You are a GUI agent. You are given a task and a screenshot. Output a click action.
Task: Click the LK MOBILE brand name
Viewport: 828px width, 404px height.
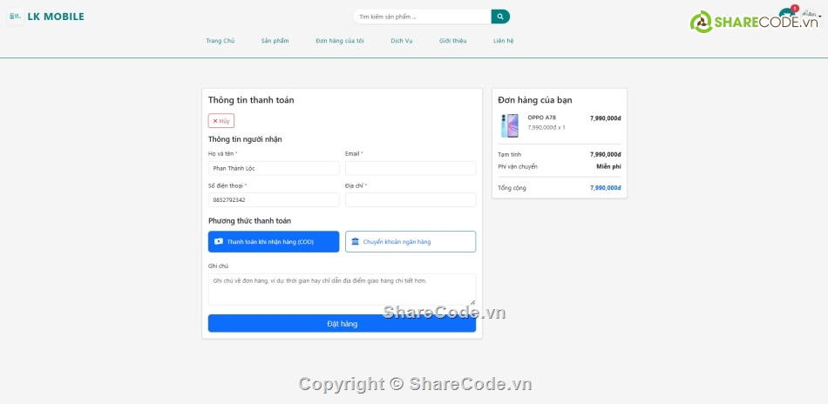[56, 17]
